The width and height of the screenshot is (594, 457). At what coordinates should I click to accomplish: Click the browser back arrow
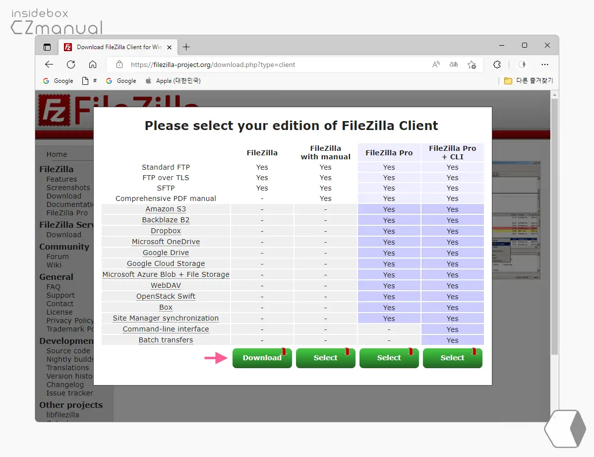[49, 65]
